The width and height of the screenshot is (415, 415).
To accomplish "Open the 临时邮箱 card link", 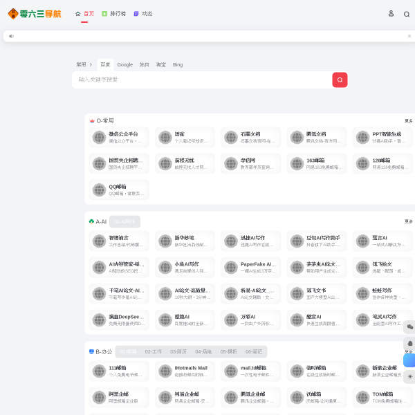I will point(317,371).
